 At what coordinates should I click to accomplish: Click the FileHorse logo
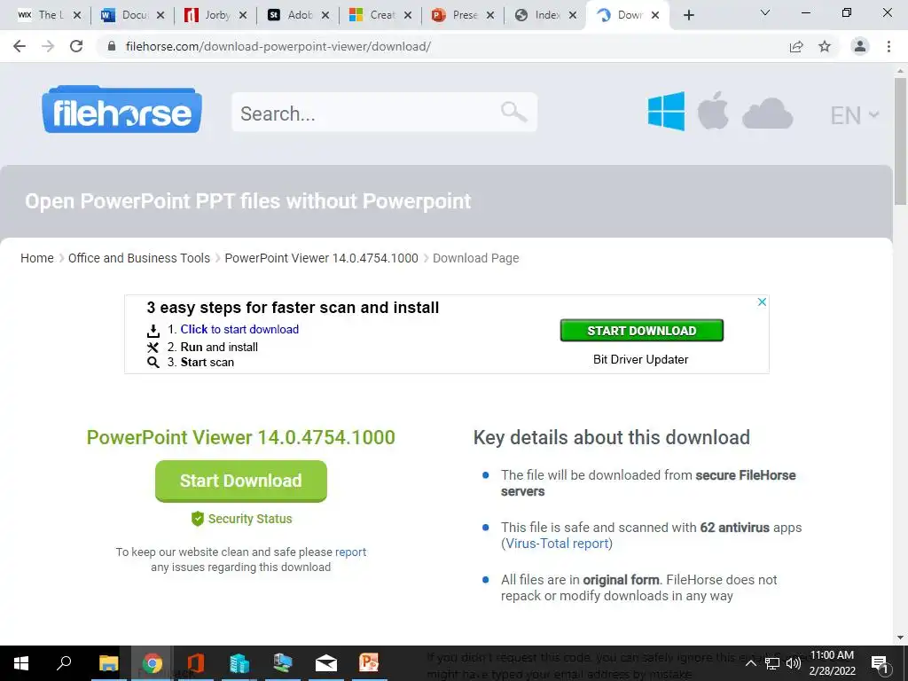[x=121, y=110]
